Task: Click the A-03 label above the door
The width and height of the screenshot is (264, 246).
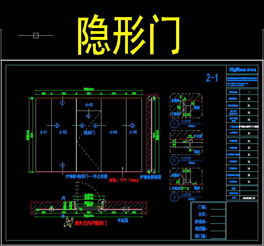Action: click(x=89, y=105)
